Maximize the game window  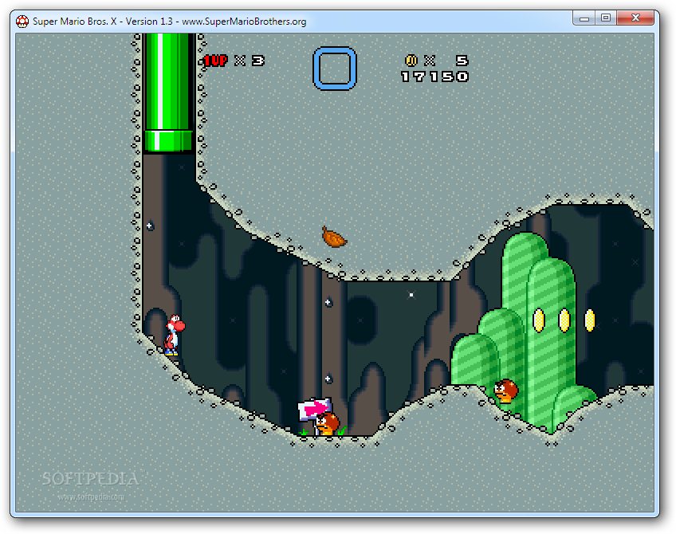[606, 18]
